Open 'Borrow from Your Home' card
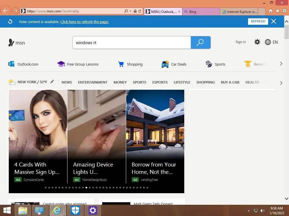Viewport: 289px width, 216px height. click(155, 136)
